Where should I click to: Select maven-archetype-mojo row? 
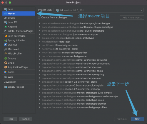[91, 100]
